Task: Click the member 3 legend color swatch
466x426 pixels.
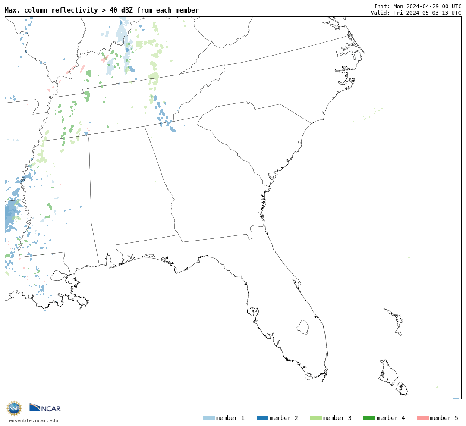Action: [x=316, y=418]
